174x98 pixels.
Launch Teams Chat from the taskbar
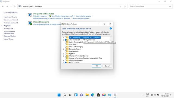[x=82, y=95]
